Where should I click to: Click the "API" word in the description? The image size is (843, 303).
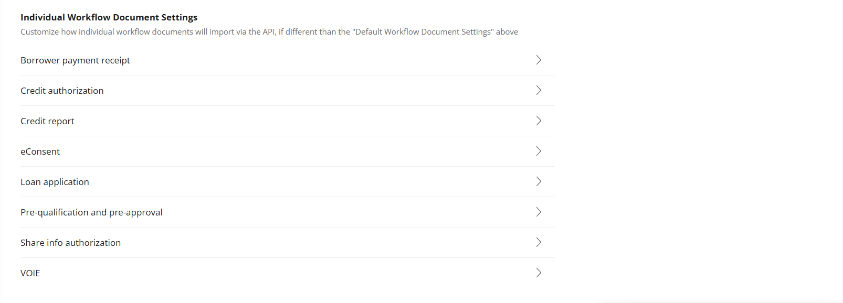[268, 32]
